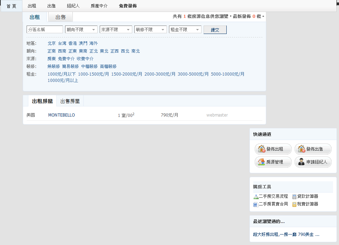This screenshot has width=339, height=245.
Task: Click the 發佈出租 house icon
Action: point(262,149)
